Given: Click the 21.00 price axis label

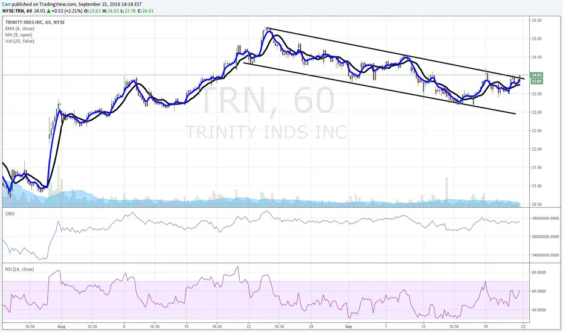Looking at the screenshot, I should coord(536,186).
